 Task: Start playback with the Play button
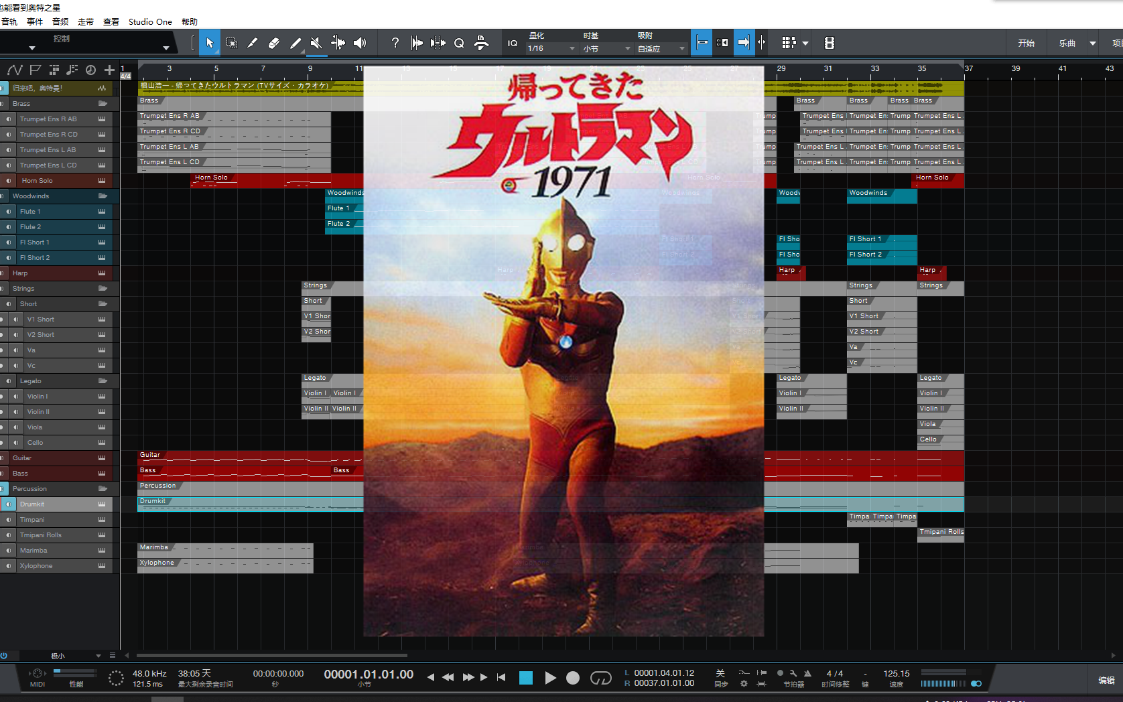(x=550, y=678)
